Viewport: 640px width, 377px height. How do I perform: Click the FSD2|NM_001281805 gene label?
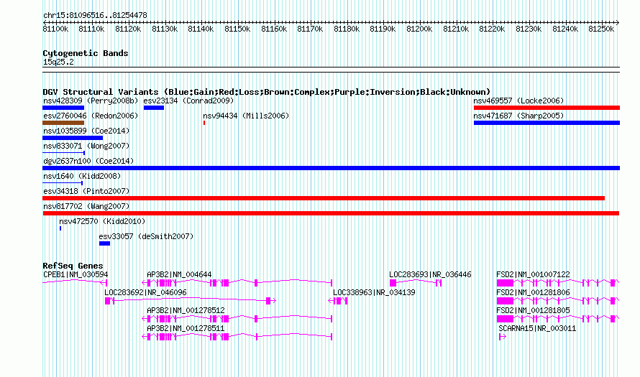(533, 310)
